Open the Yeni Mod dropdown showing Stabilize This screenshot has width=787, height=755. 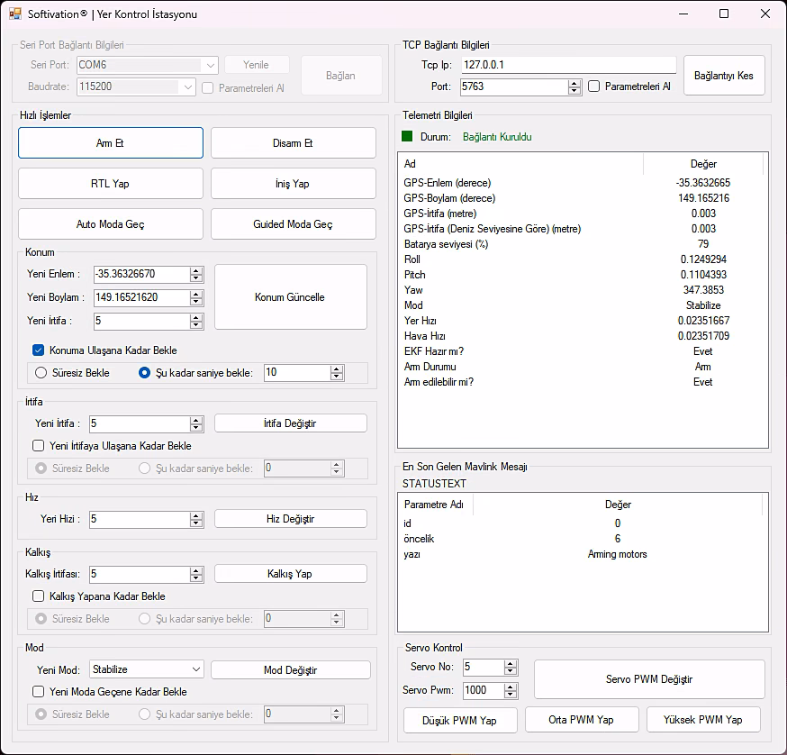[x=147, y=669]
